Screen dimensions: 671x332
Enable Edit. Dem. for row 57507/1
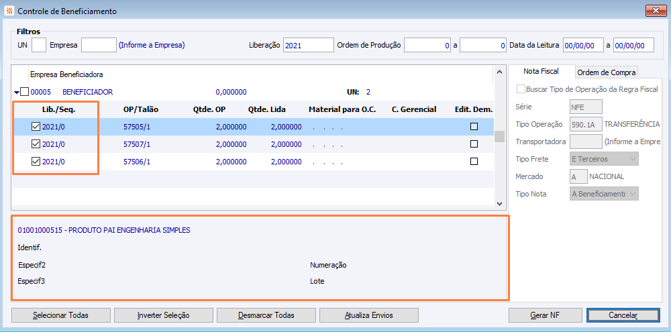tap(474, 144)
